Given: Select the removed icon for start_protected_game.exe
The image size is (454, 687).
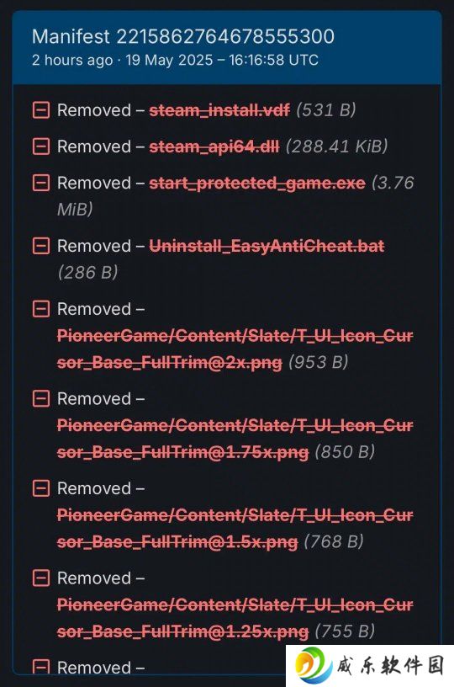Looking at the screenshot, I should (x=40, y=183).
